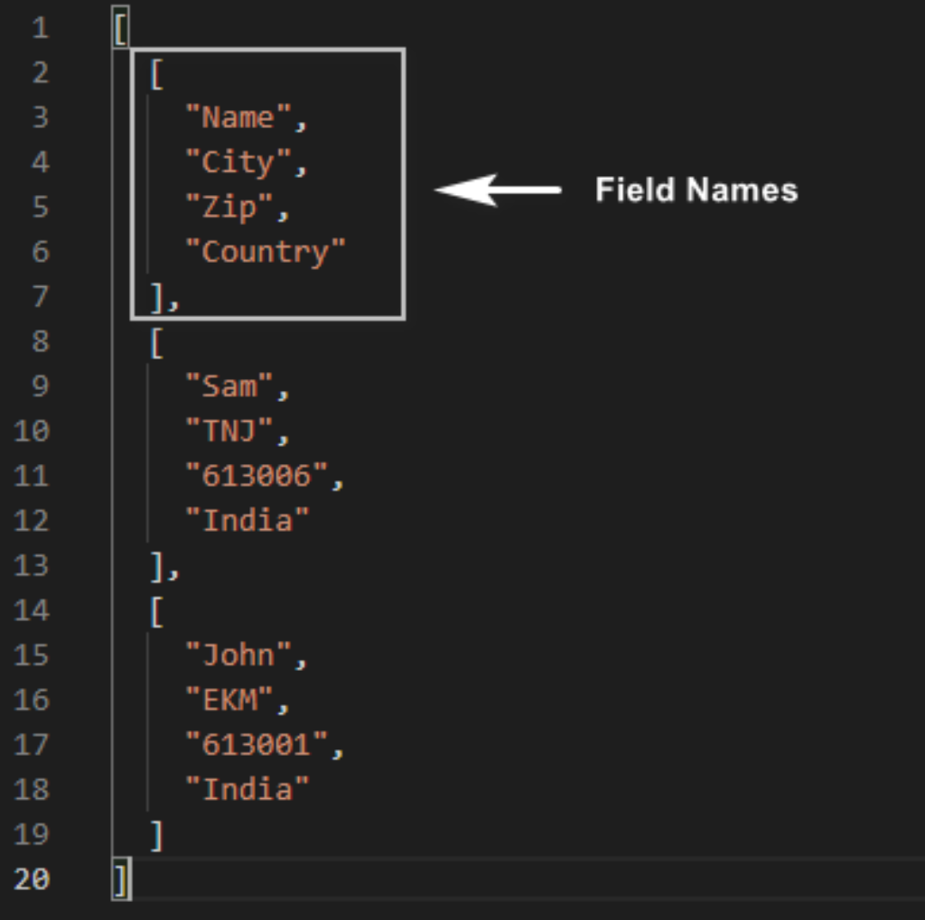Click line number 20 in the gutter
This screenshot has height=920, width=925.
[32, 879]
